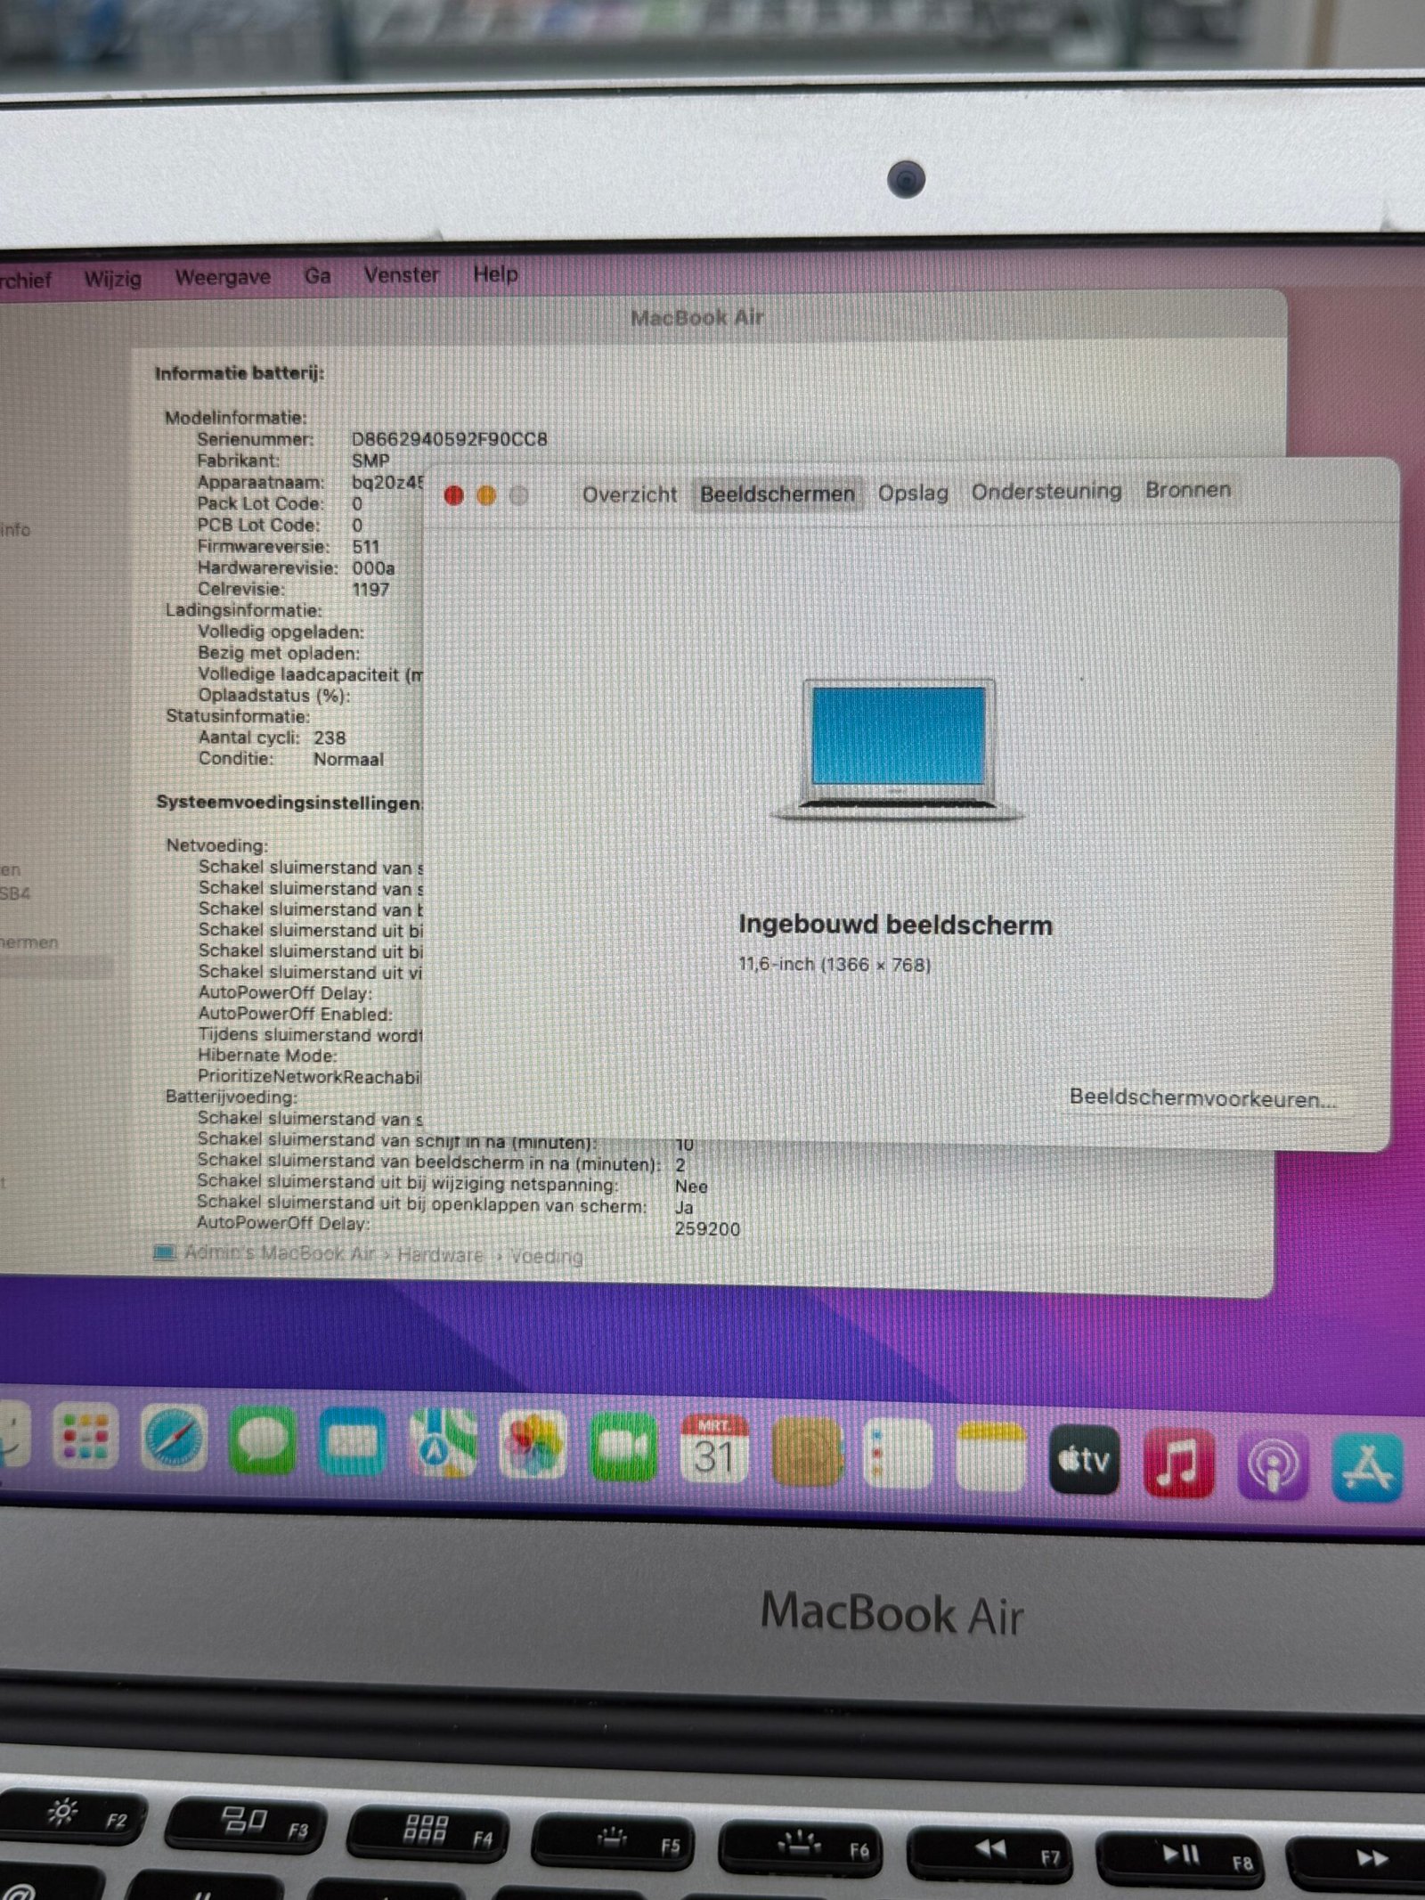The height and width of the screenshot is (1900, 1425).
Task: Click Hardware in the path bar
Action: tap(439, 1255)
